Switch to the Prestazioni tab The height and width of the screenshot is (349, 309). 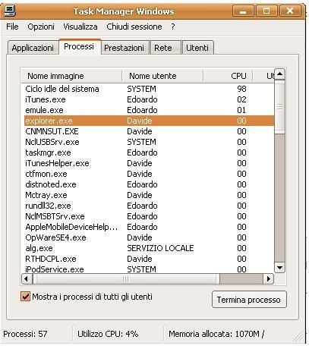(125, 48)
